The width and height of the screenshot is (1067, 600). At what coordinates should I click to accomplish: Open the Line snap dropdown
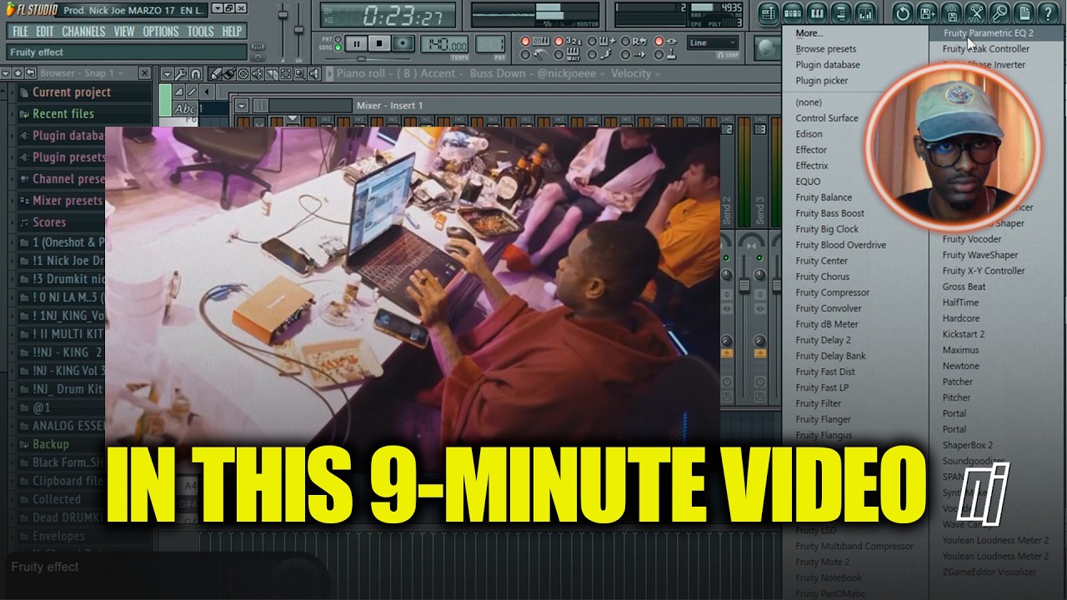click(x=713, y=43)
